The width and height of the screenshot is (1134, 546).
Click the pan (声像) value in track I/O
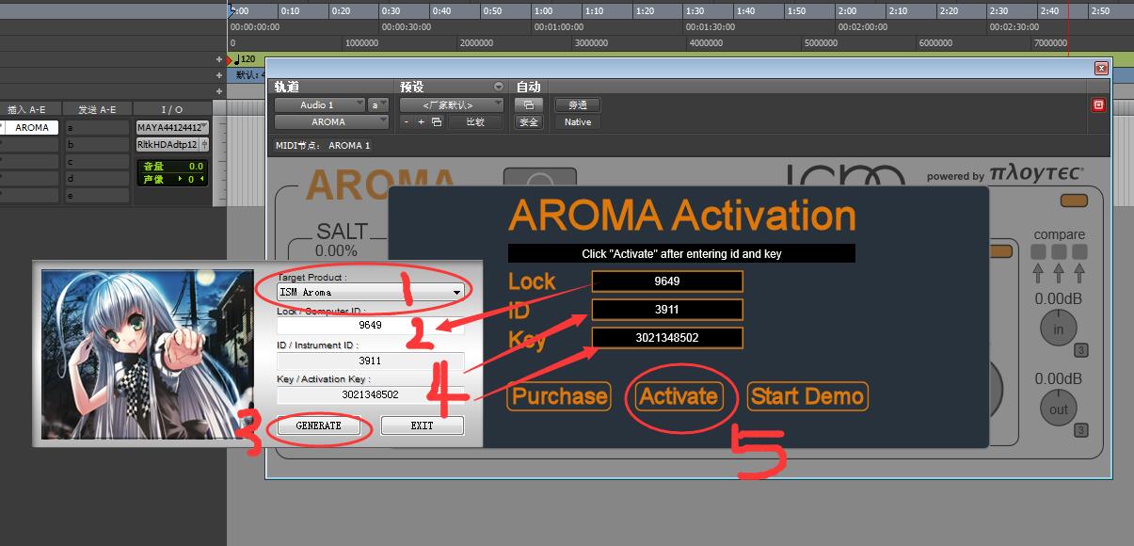pyautogui.click(x=190, y=179)
